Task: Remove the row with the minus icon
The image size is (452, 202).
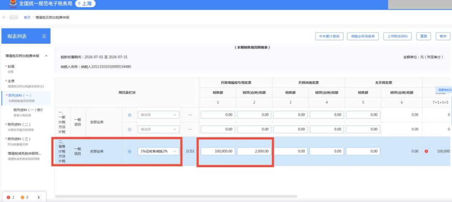Action: 129,129
